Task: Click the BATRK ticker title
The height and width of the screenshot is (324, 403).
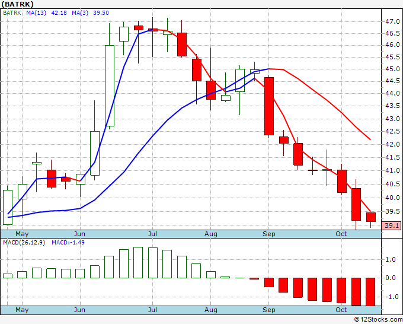Action: point(17,4)
